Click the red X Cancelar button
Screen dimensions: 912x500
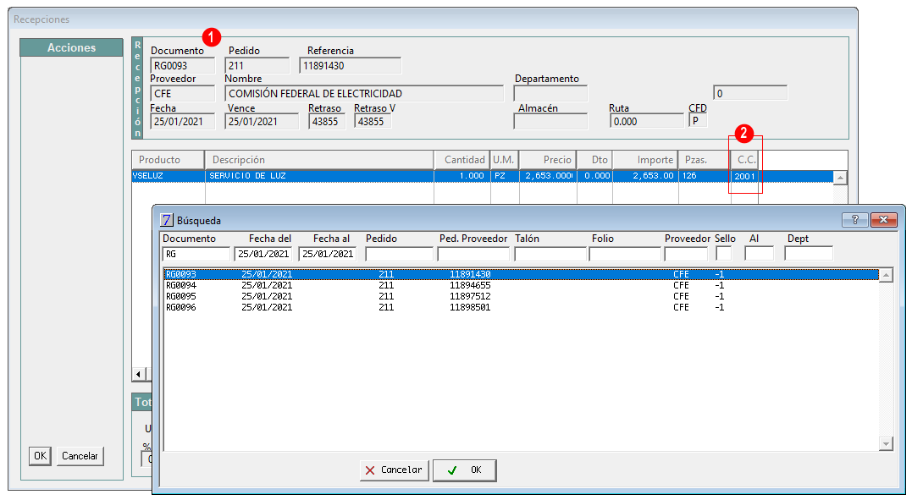click(395, 470)
